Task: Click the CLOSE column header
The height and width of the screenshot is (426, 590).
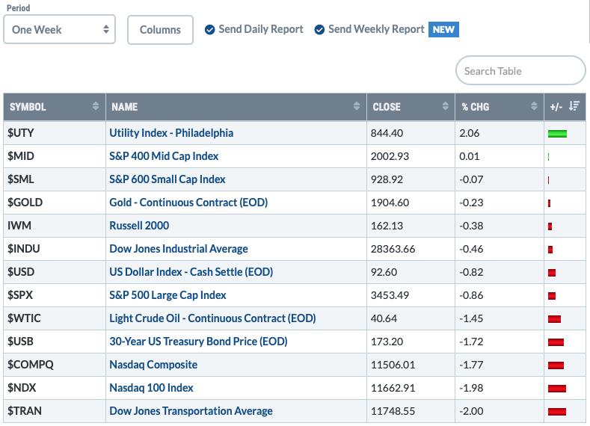Action: click(x=387, y=107)
